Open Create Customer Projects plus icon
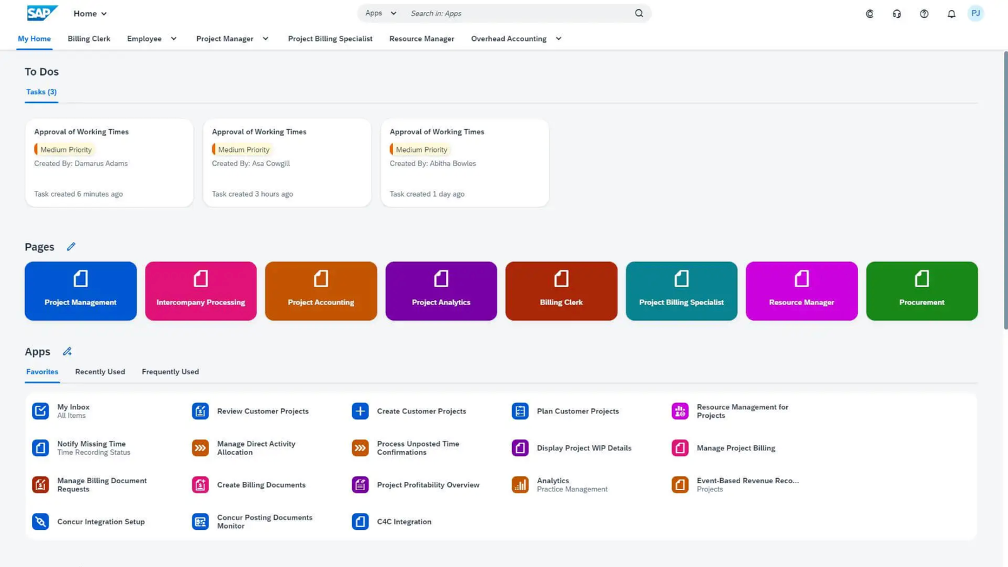1008x567 pixels. coord(360,411)
